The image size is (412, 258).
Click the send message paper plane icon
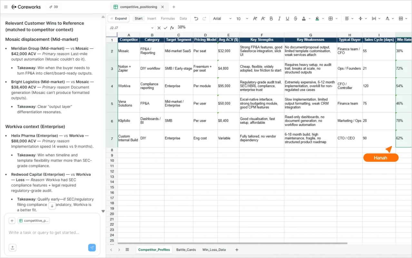click(x=92, y=248)
